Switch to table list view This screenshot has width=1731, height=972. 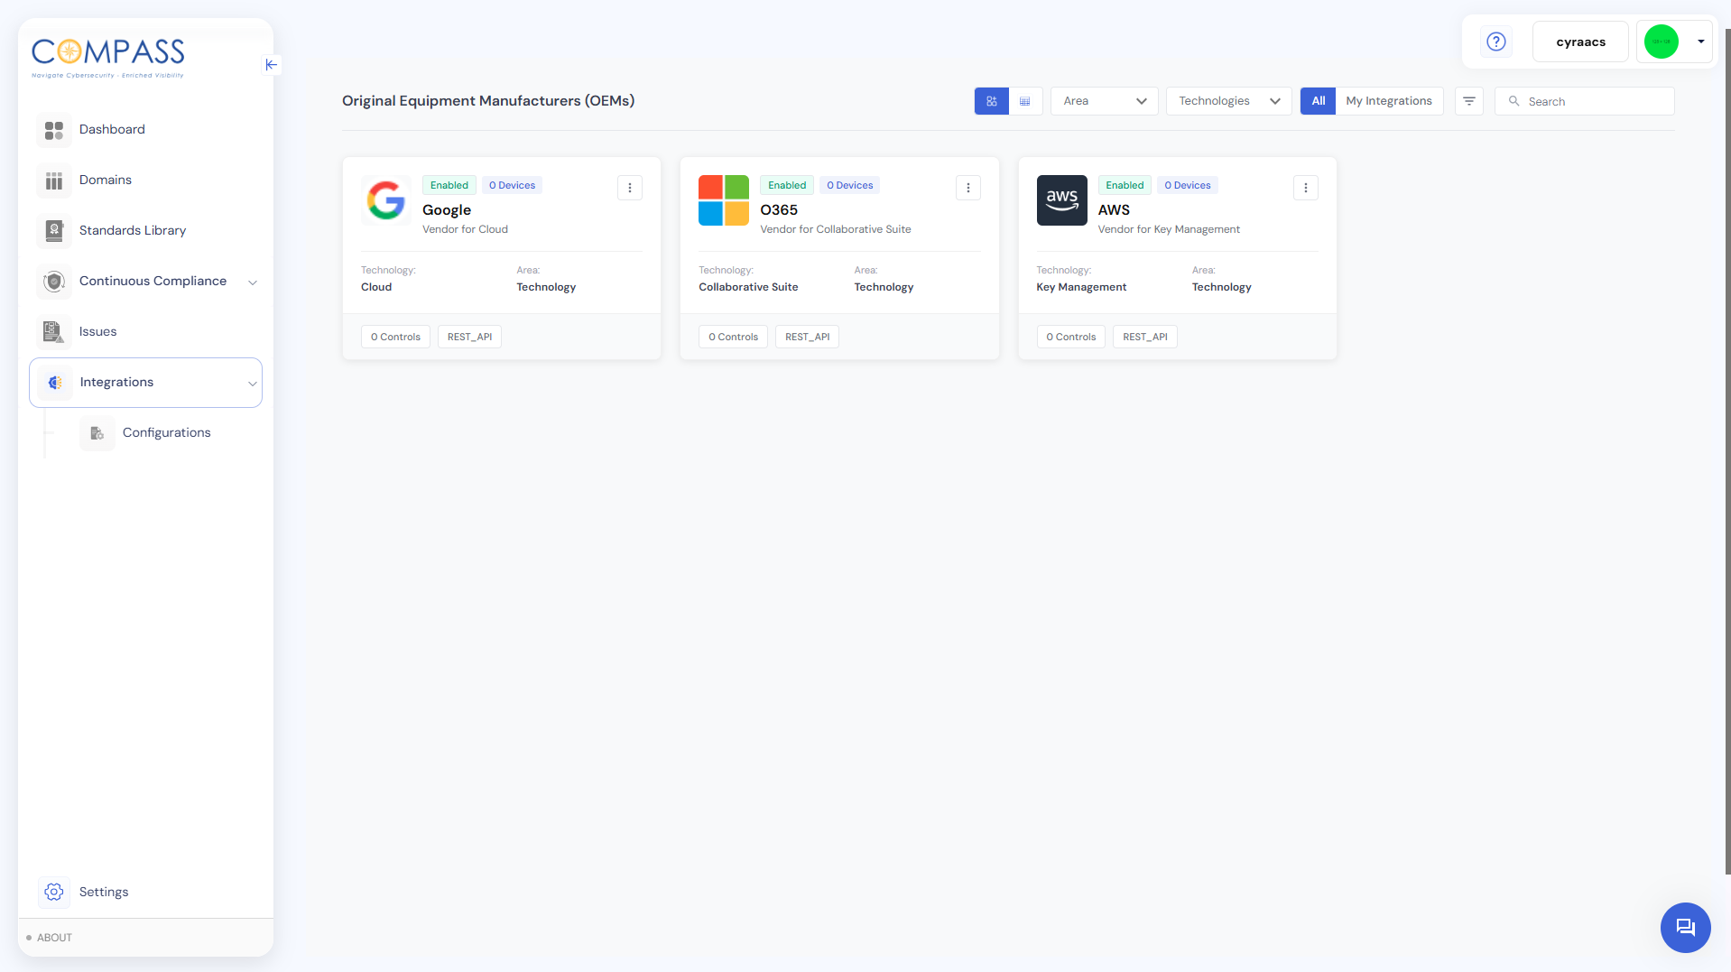click(x=1025, y=101)
